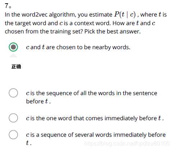Click the gray triangle pointer above 正确
The width and height of the screenshot is (173, 150).
click(x=13, y=55)
